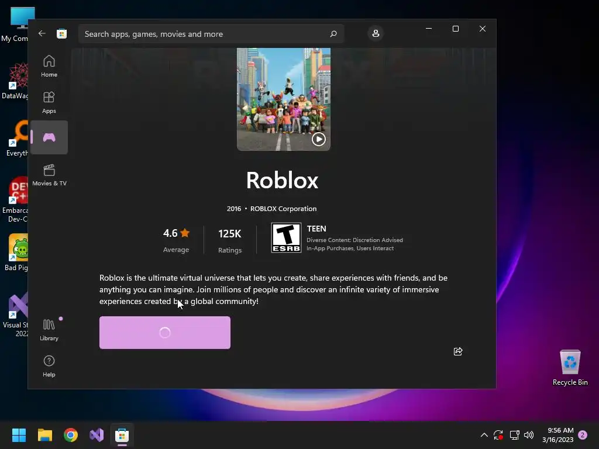Open the Library section
This screenshot has height=449, width=599.
click(49, 330)
